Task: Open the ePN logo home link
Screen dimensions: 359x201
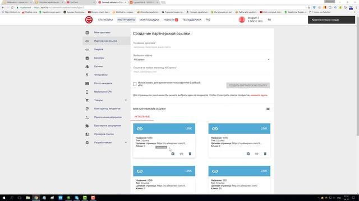Action: click(x=89, y=20)
